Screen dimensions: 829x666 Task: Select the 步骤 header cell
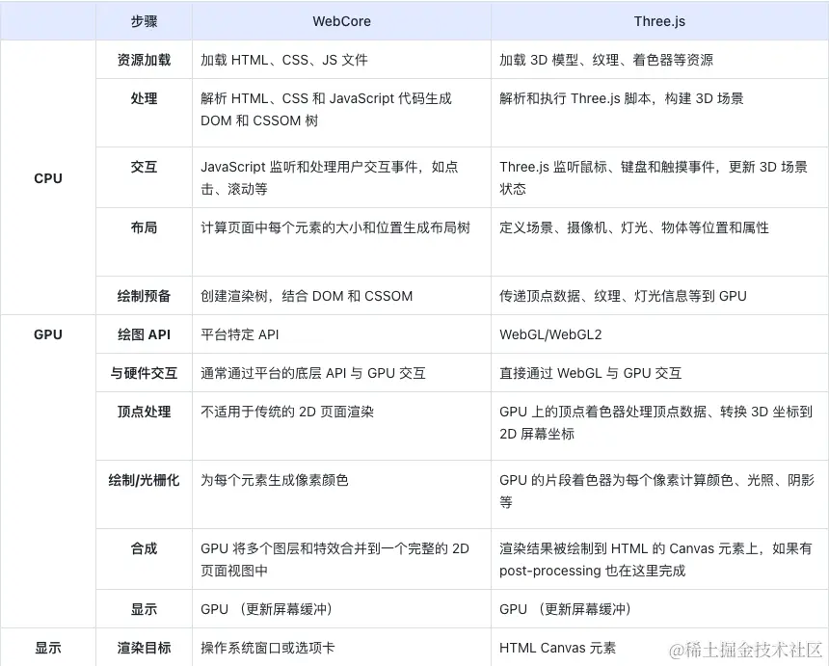point(143,21)
